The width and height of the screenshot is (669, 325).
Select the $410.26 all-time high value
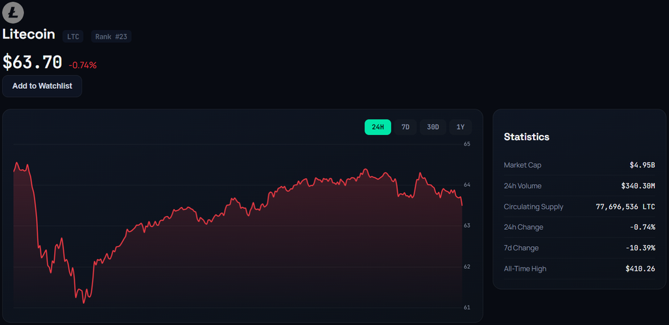tap(640, 269)
